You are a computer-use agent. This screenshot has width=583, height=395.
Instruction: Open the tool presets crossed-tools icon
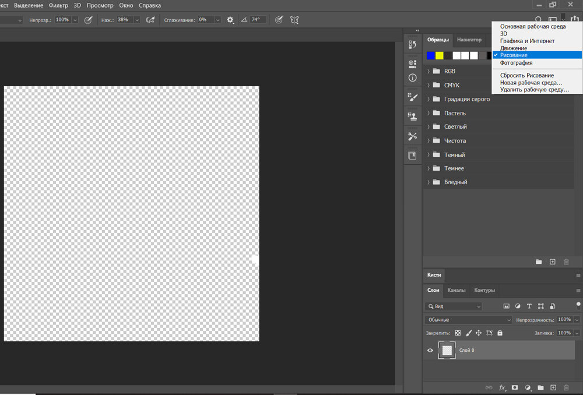tap(412, 136)
